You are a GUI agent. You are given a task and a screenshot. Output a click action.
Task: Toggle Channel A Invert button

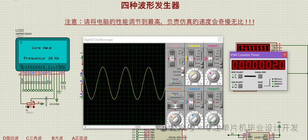[x=202, y=63]
